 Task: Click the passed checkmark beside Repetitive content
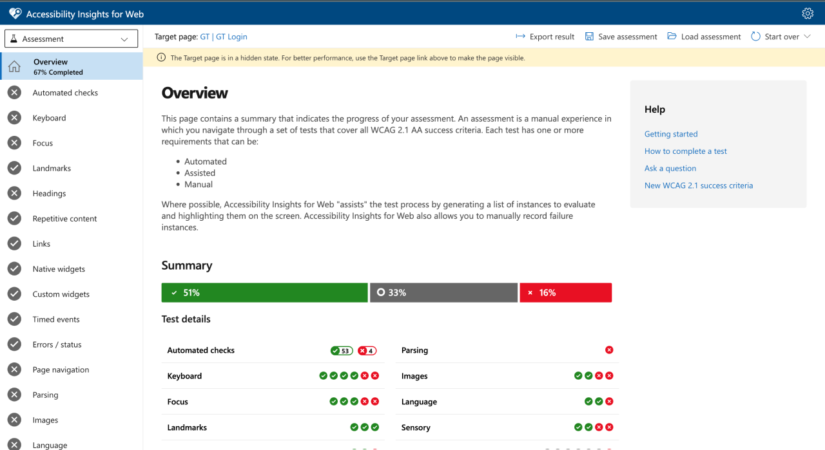pyautogui.click(x=14, y=218)
